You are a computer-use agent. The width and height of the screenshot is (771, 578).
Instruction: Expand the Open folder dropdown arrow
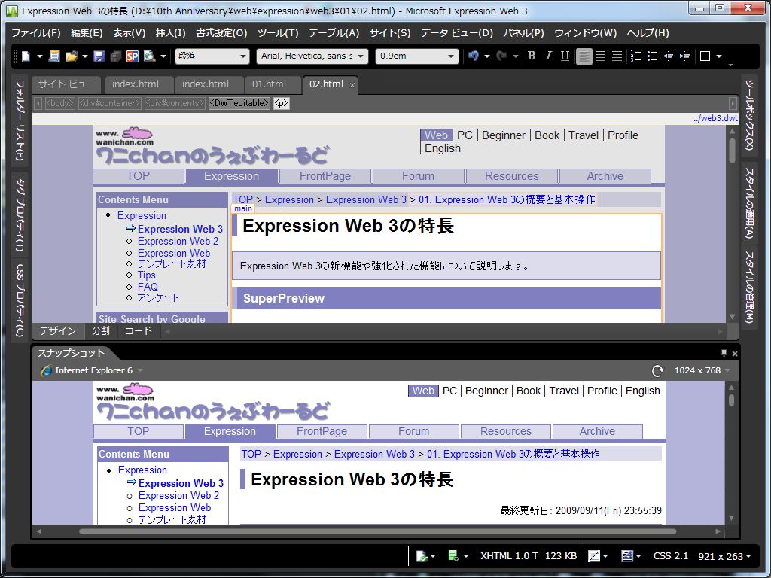(x=85, y=56)
